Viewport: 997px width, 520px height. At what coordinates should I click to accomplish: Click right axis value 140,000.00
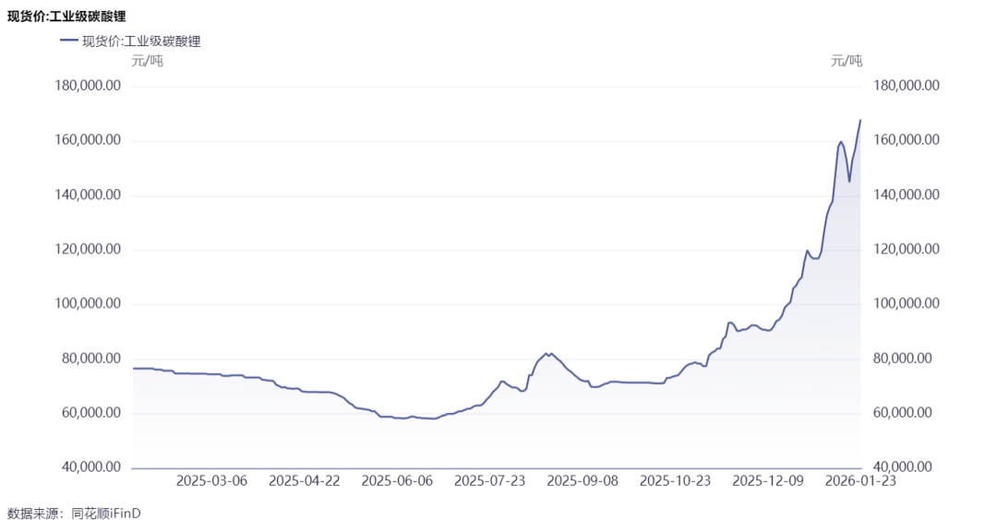click(907, 195)
